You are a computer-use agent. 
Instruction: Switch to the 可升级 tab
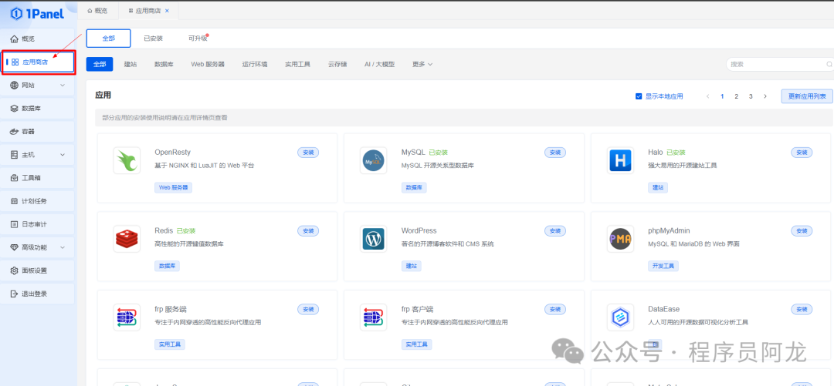[198, 38]
